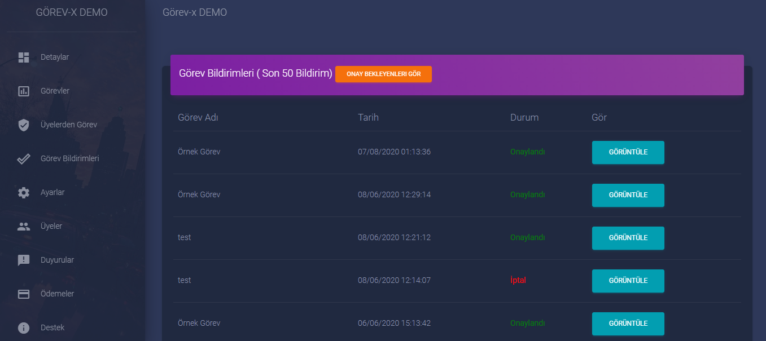Viewport: 766px width, 341px height.
Task: Click the GÖREV-X DEMO sidebar logo
Action: coord(72,12)
